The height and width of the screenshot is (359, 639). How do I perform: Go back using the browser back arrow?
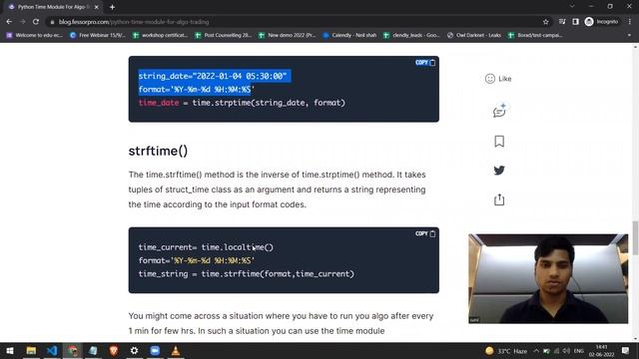point(9,22)
